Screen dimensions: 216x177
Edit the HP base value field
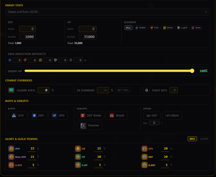click(x=88, y=29)
